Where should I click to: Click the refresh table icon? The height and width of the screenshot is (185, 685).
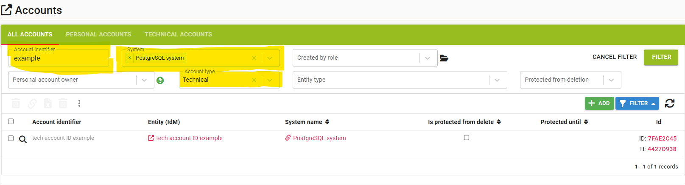pos(669,103)
